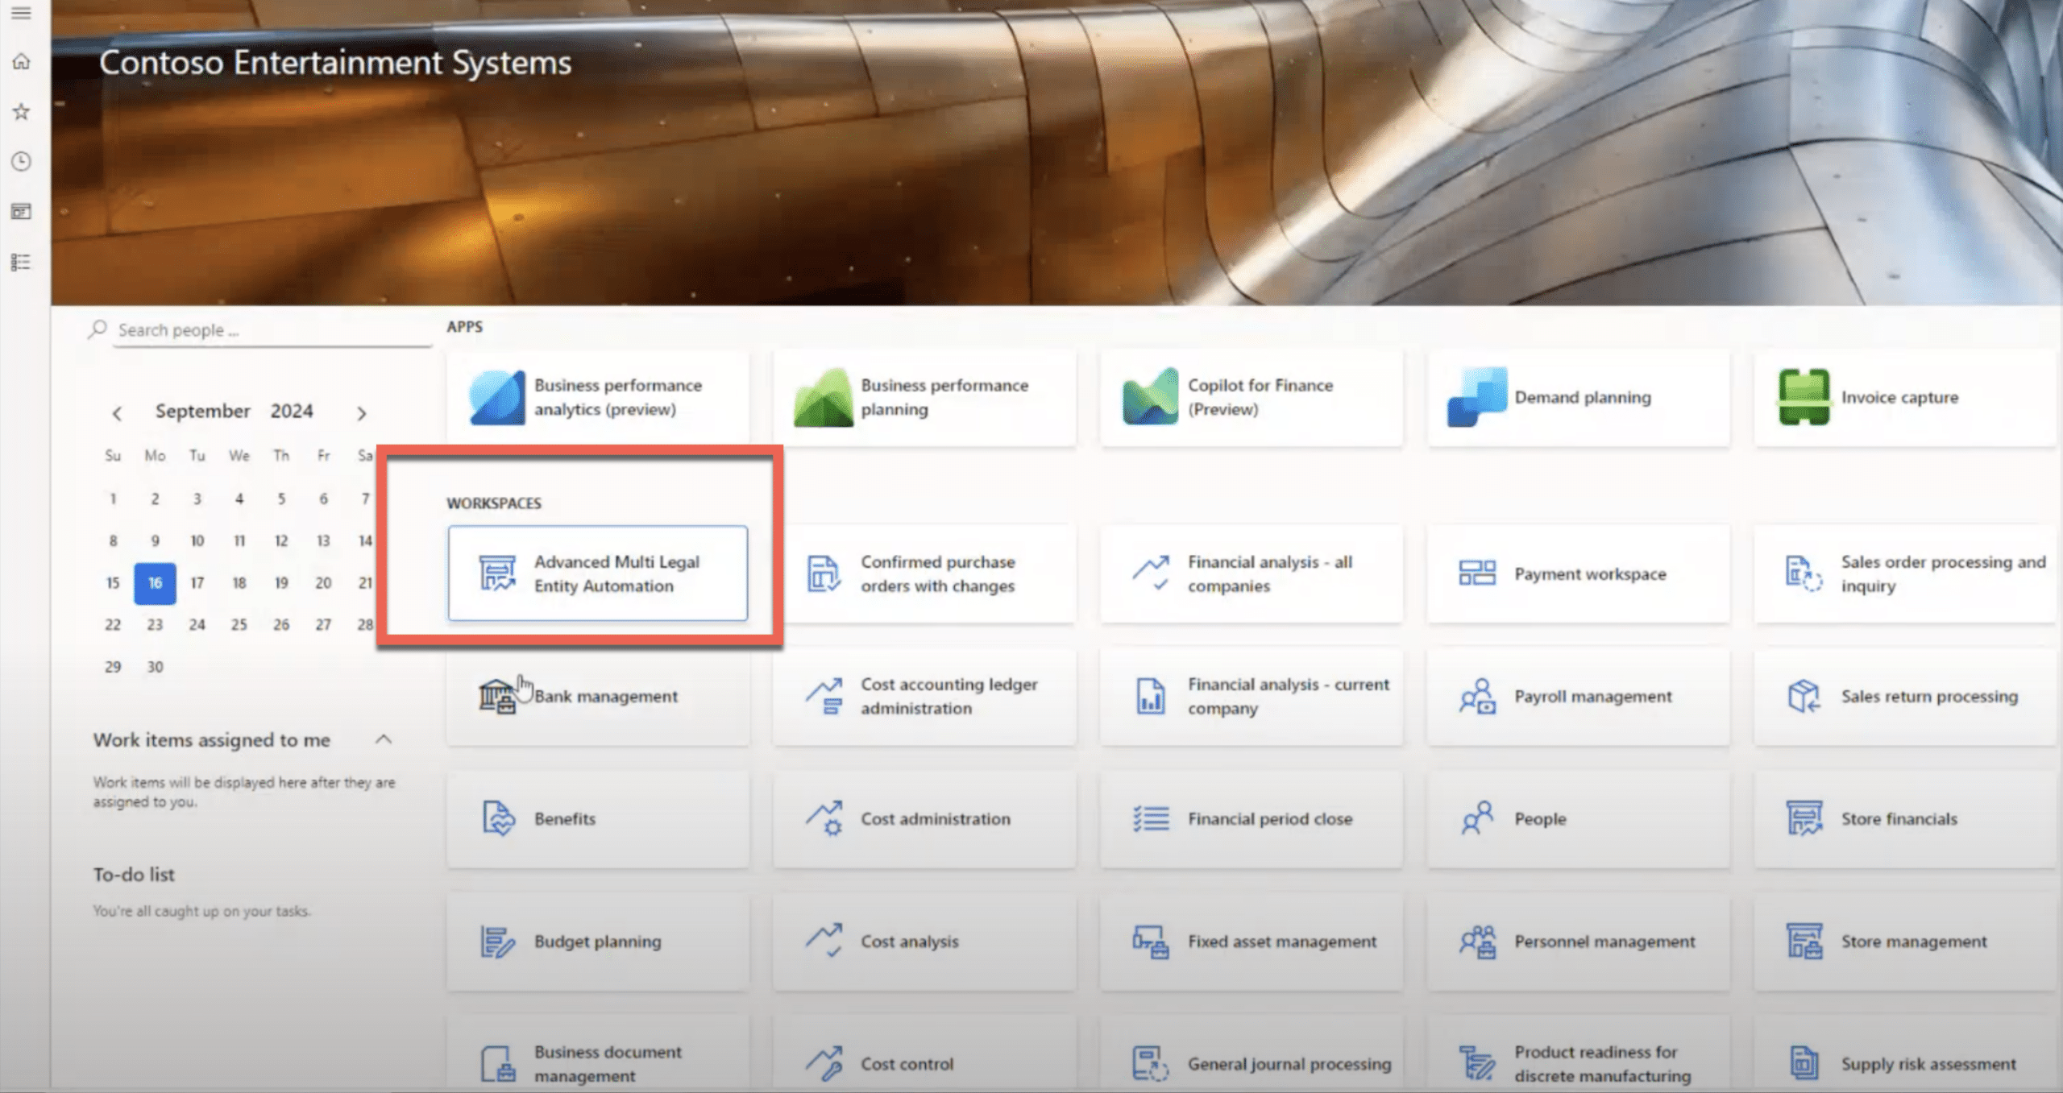The width and height of the screenshot is (2063, 1093).
Task: Click the APPS section heading
Action: click(465, 327)
